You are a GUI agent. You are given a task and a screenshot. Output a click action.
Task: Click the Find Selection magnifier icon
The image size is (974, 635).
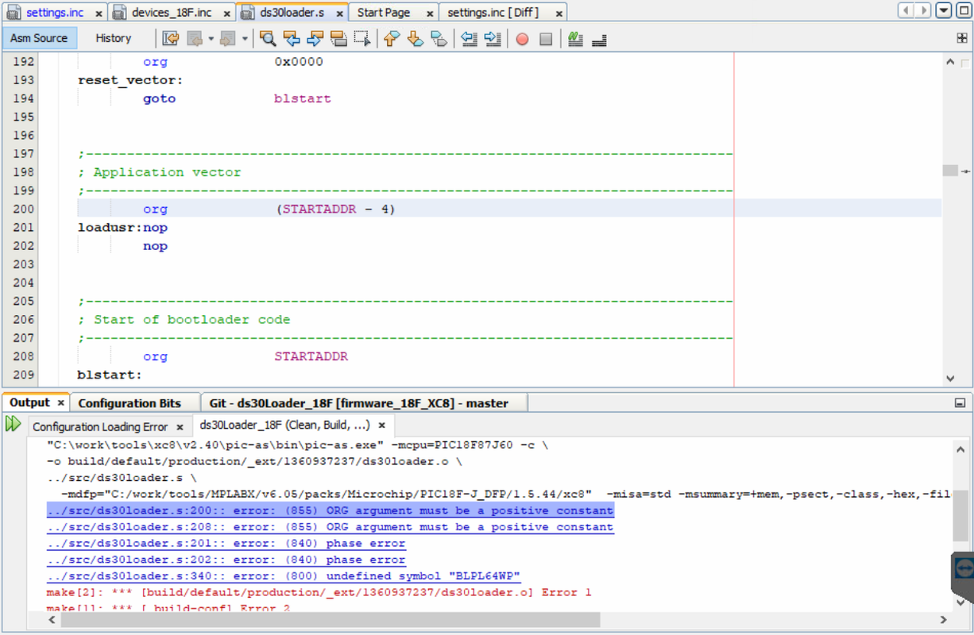coord(269,39)
